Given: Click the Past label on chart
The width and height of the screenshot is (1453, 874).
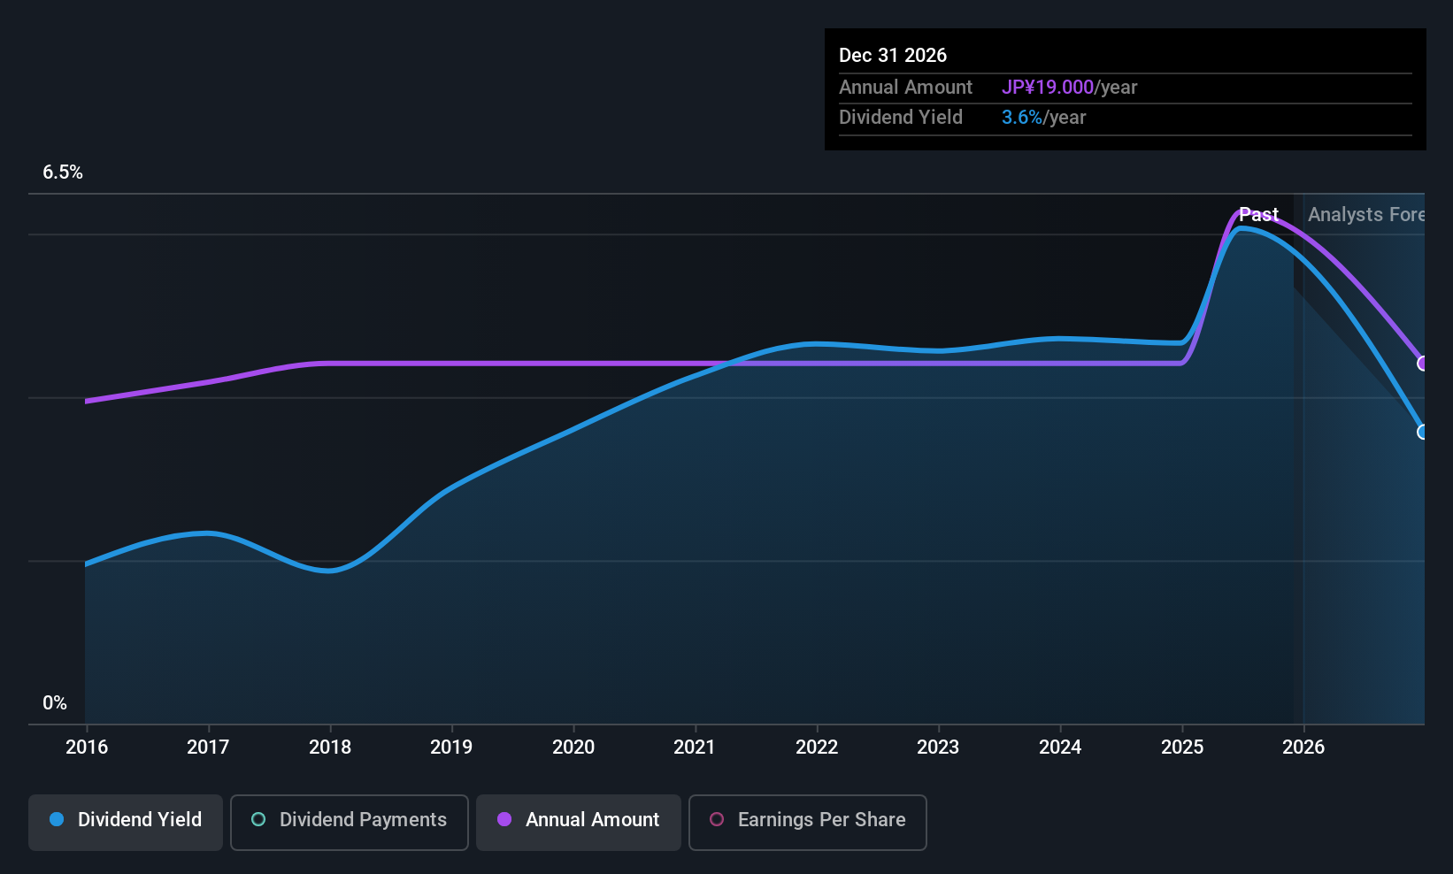Looking at the screenshot, I should tap(1258, 214).
